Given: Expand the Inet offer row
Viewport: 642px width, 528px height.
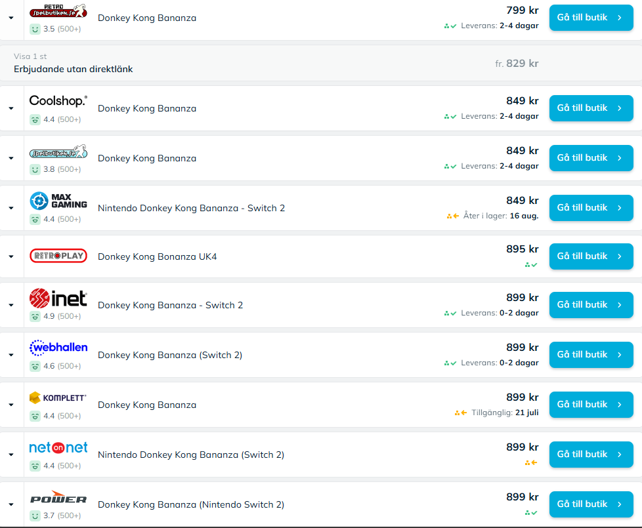Looking at the screenshot, I should pyautogui.click(x=11, y=305).
